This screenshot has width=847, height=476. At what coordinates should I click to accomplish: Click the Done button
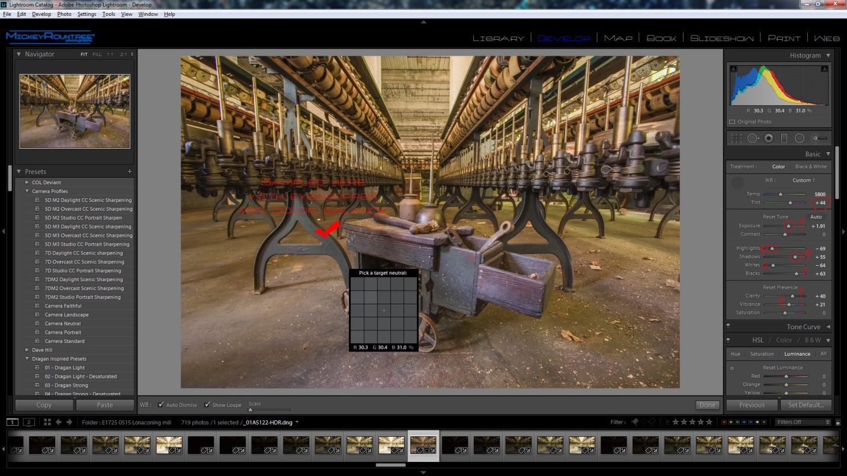click(x=707, y=405)
